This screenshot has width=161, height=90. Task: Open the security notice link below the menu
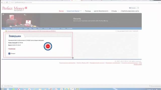point(31,31)
